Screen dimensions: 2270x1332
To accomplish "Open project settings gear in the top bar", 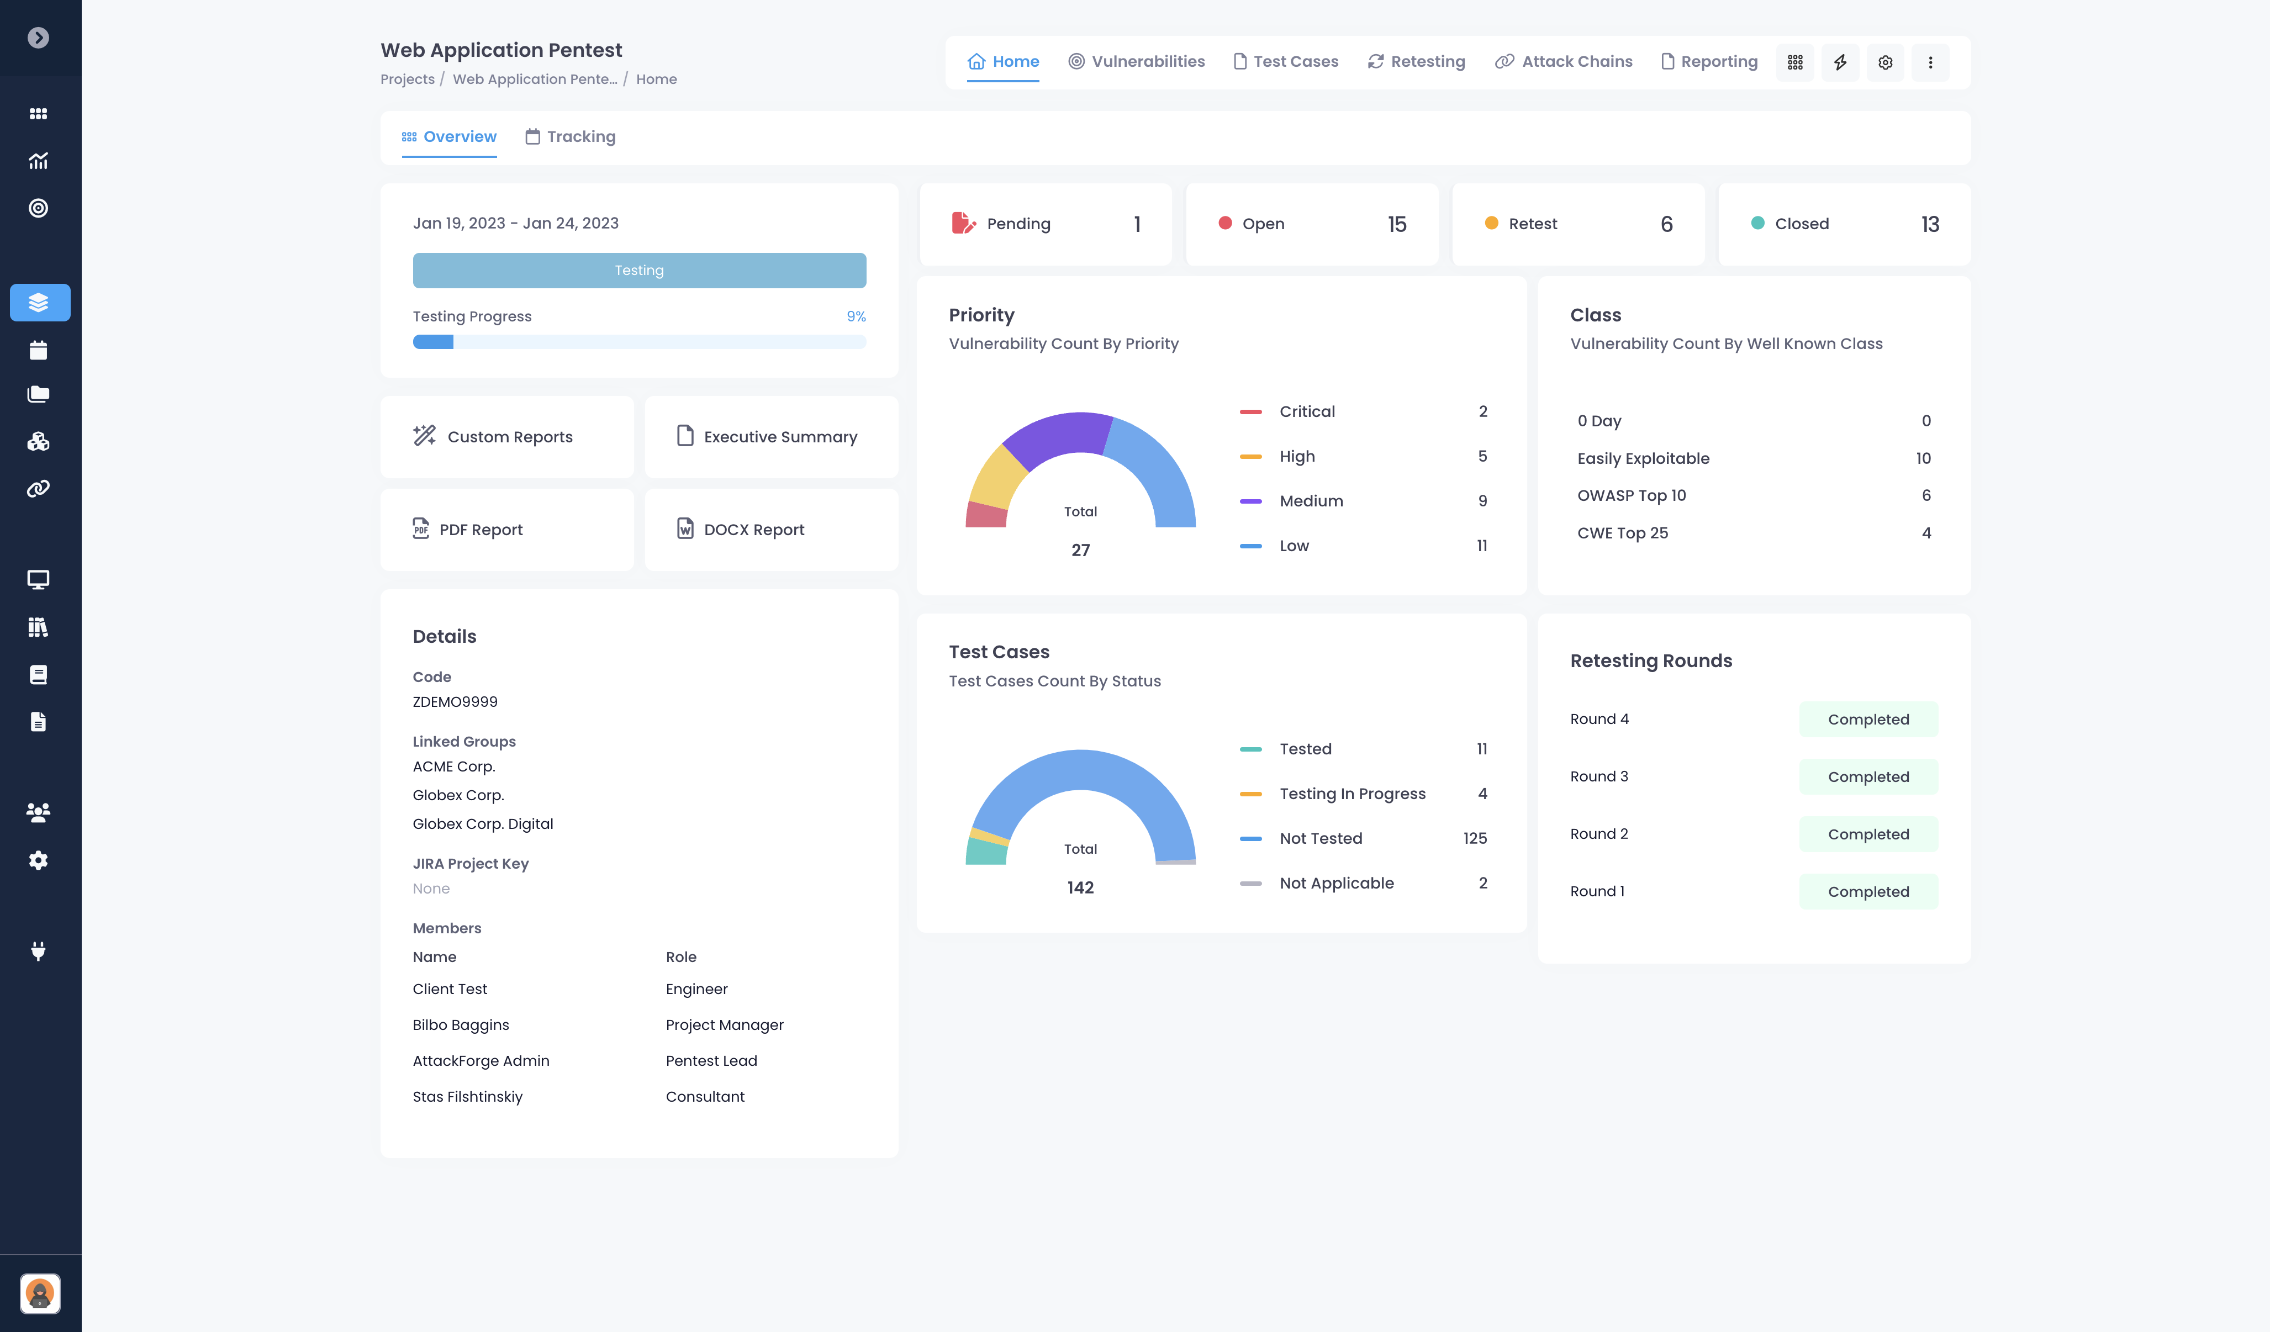I will [1886, 62].
